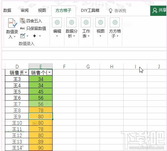Switch to the DIY工具箱 tab
This screenshot has width=167, height=151.
click(90, 11)
